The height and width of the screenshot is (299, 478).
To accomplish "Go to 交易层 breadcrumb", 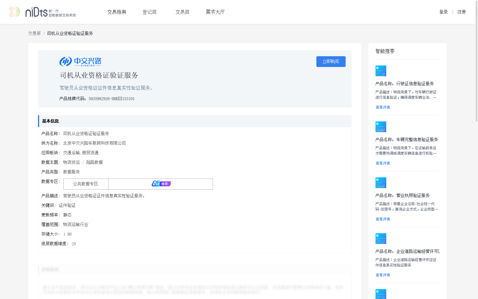I will (x=34, y=33).
